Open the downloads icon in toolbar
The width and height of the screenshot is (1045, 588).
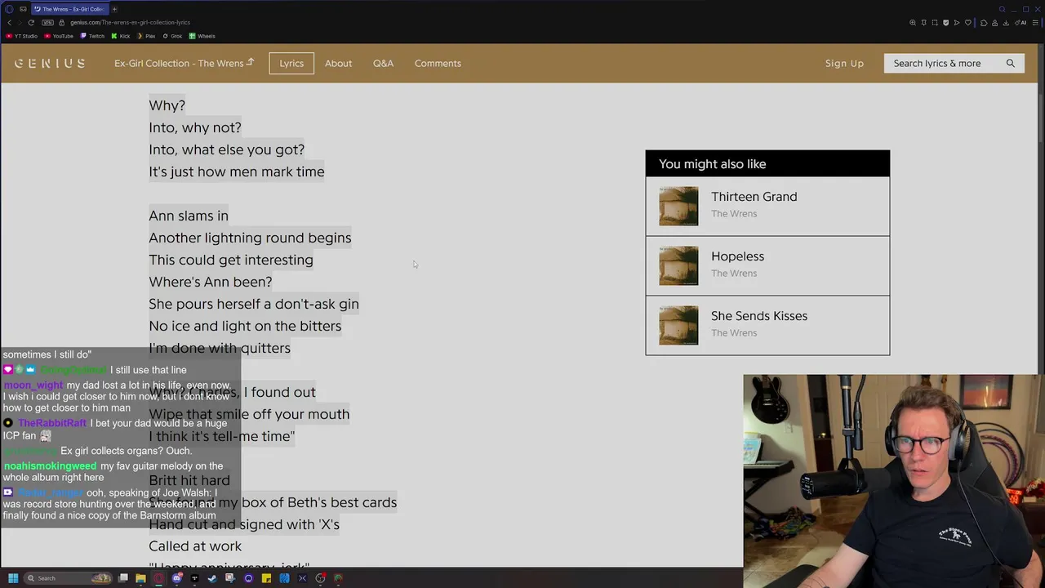pos(1006,22)
